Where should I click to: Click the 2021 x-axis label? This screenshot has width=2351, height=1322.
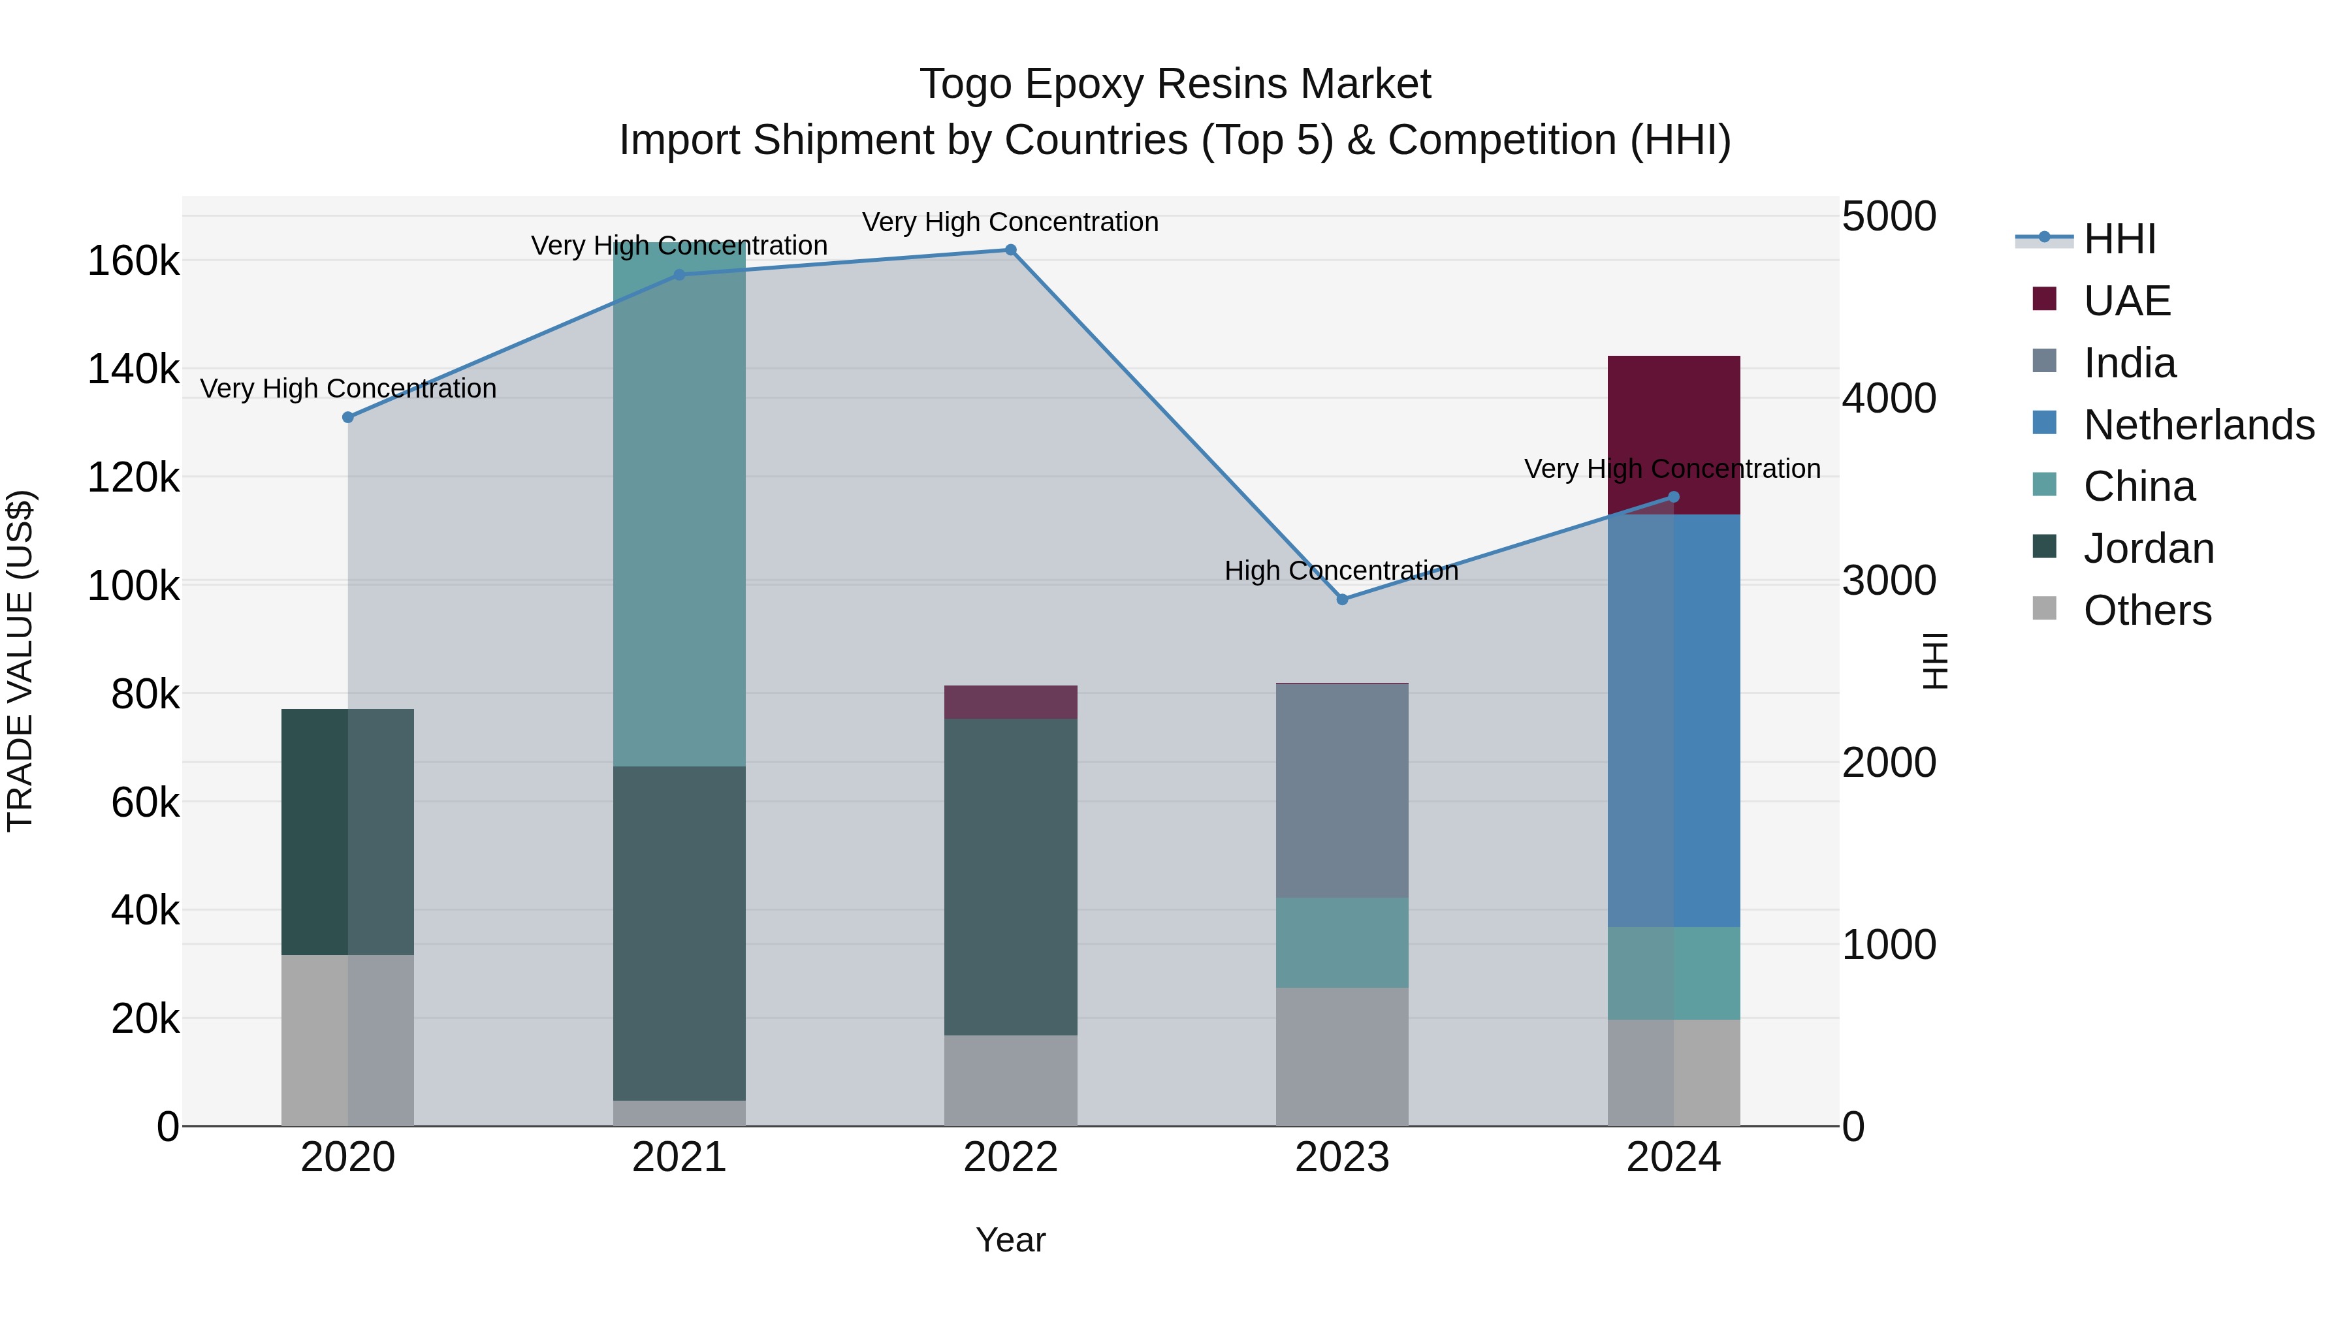pos(679,1157)
